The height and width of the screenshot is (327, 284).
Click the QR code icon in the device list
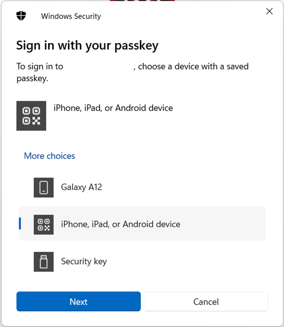point(44,224)
